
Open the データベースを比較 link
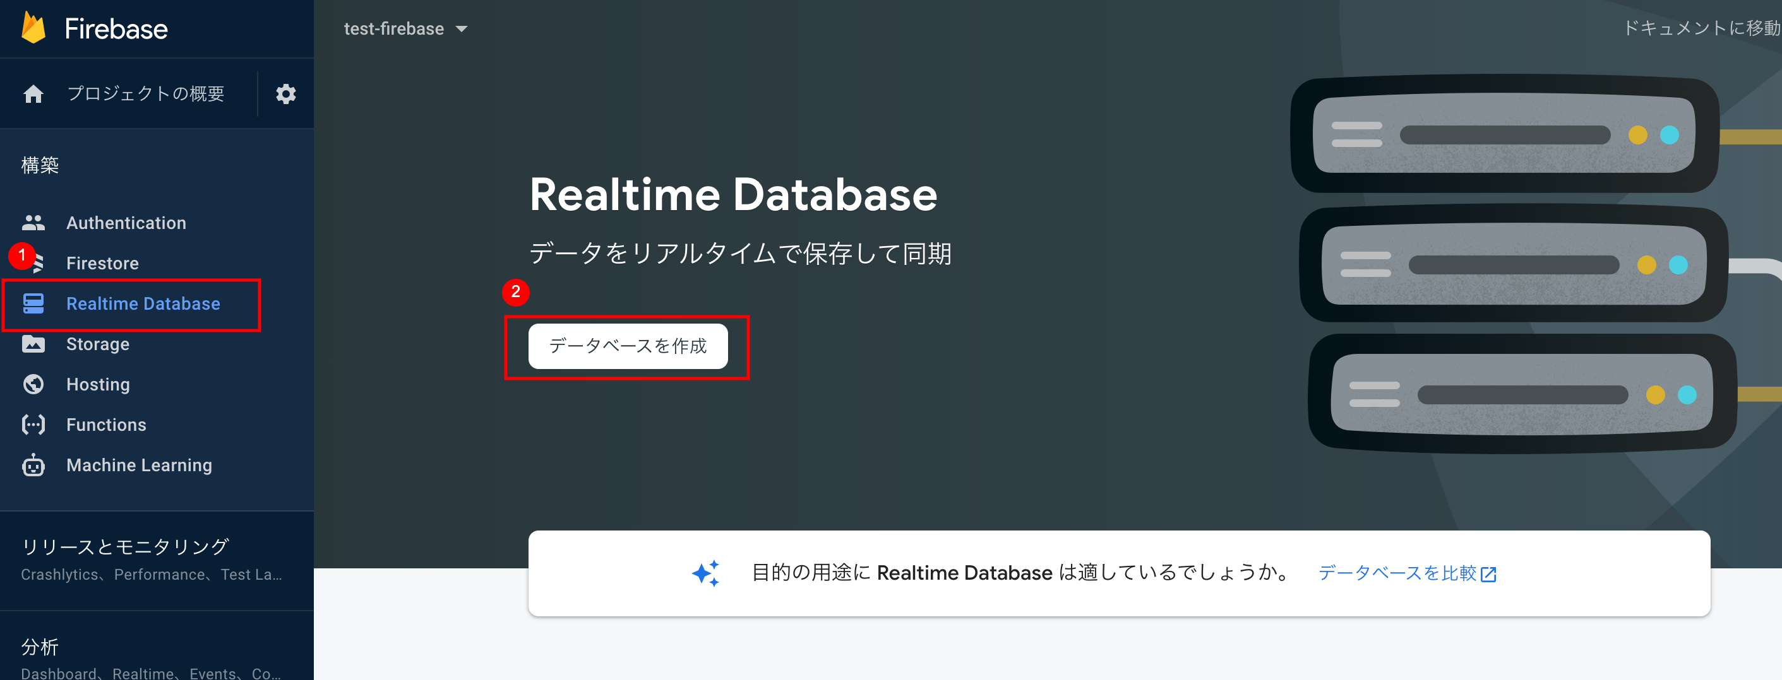click(x=1397, y=573)
